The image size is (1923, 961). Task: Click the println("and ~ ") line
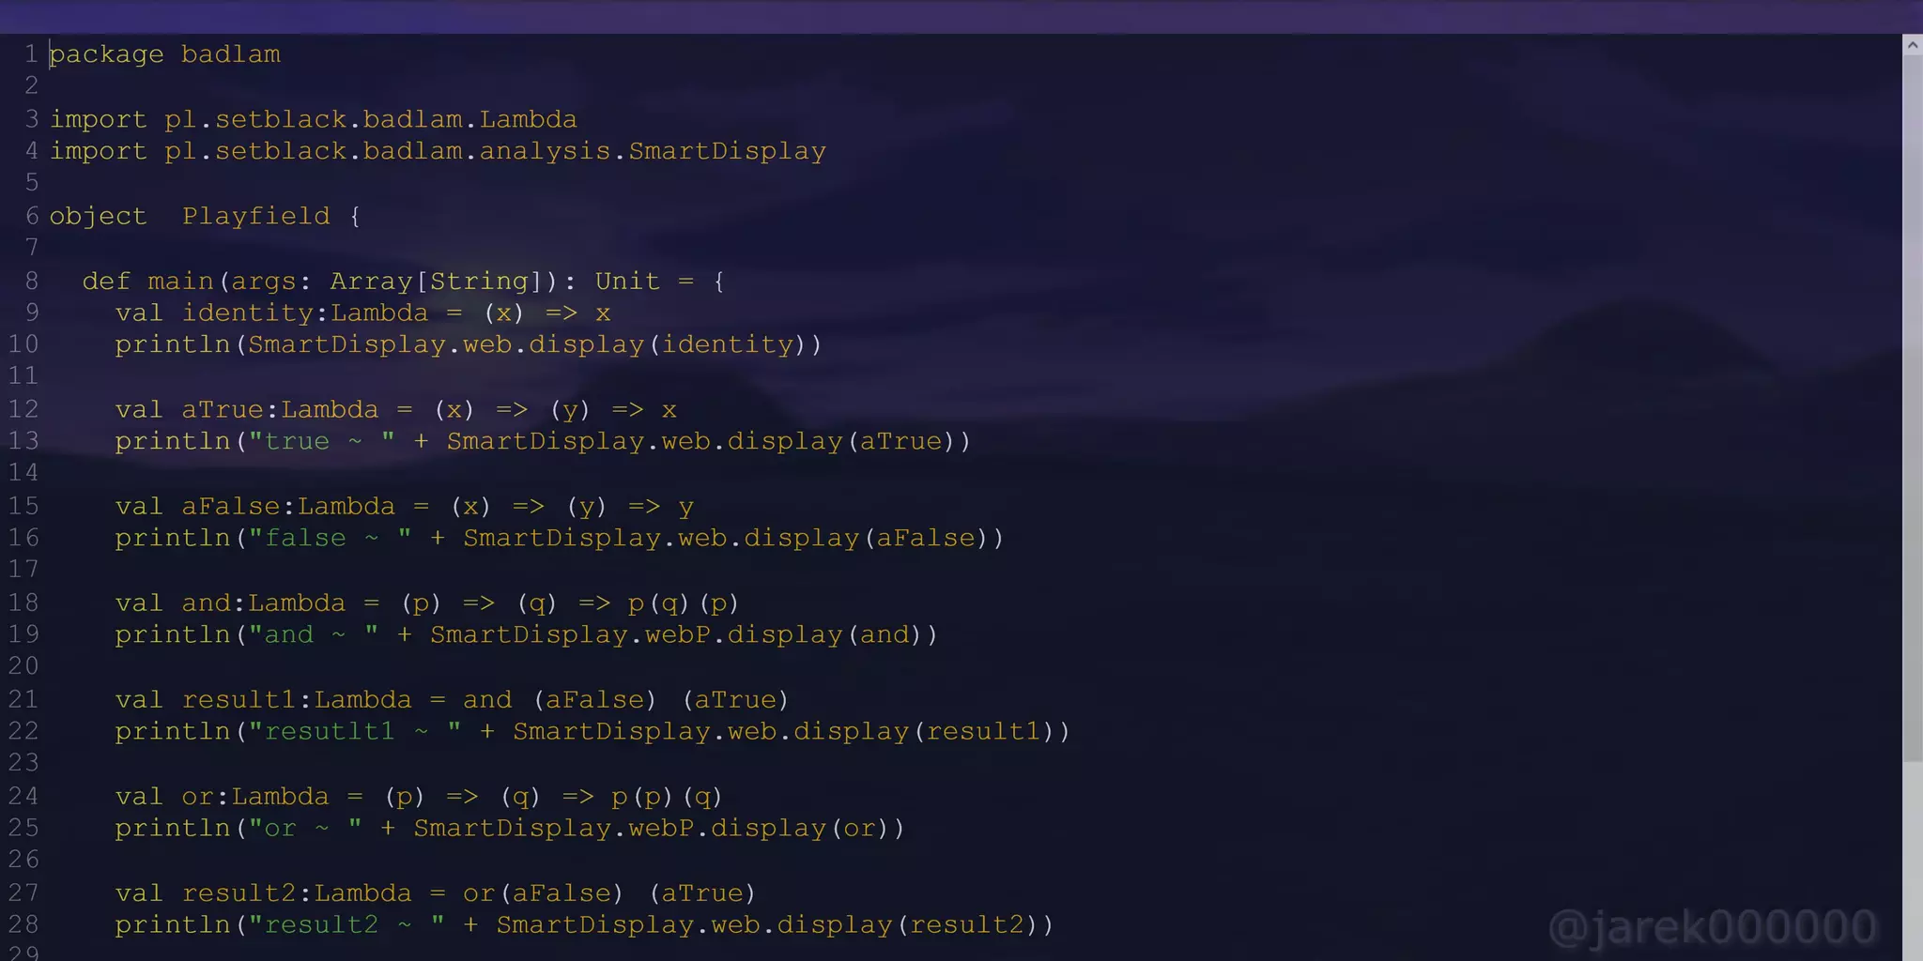tap(527, 634)
